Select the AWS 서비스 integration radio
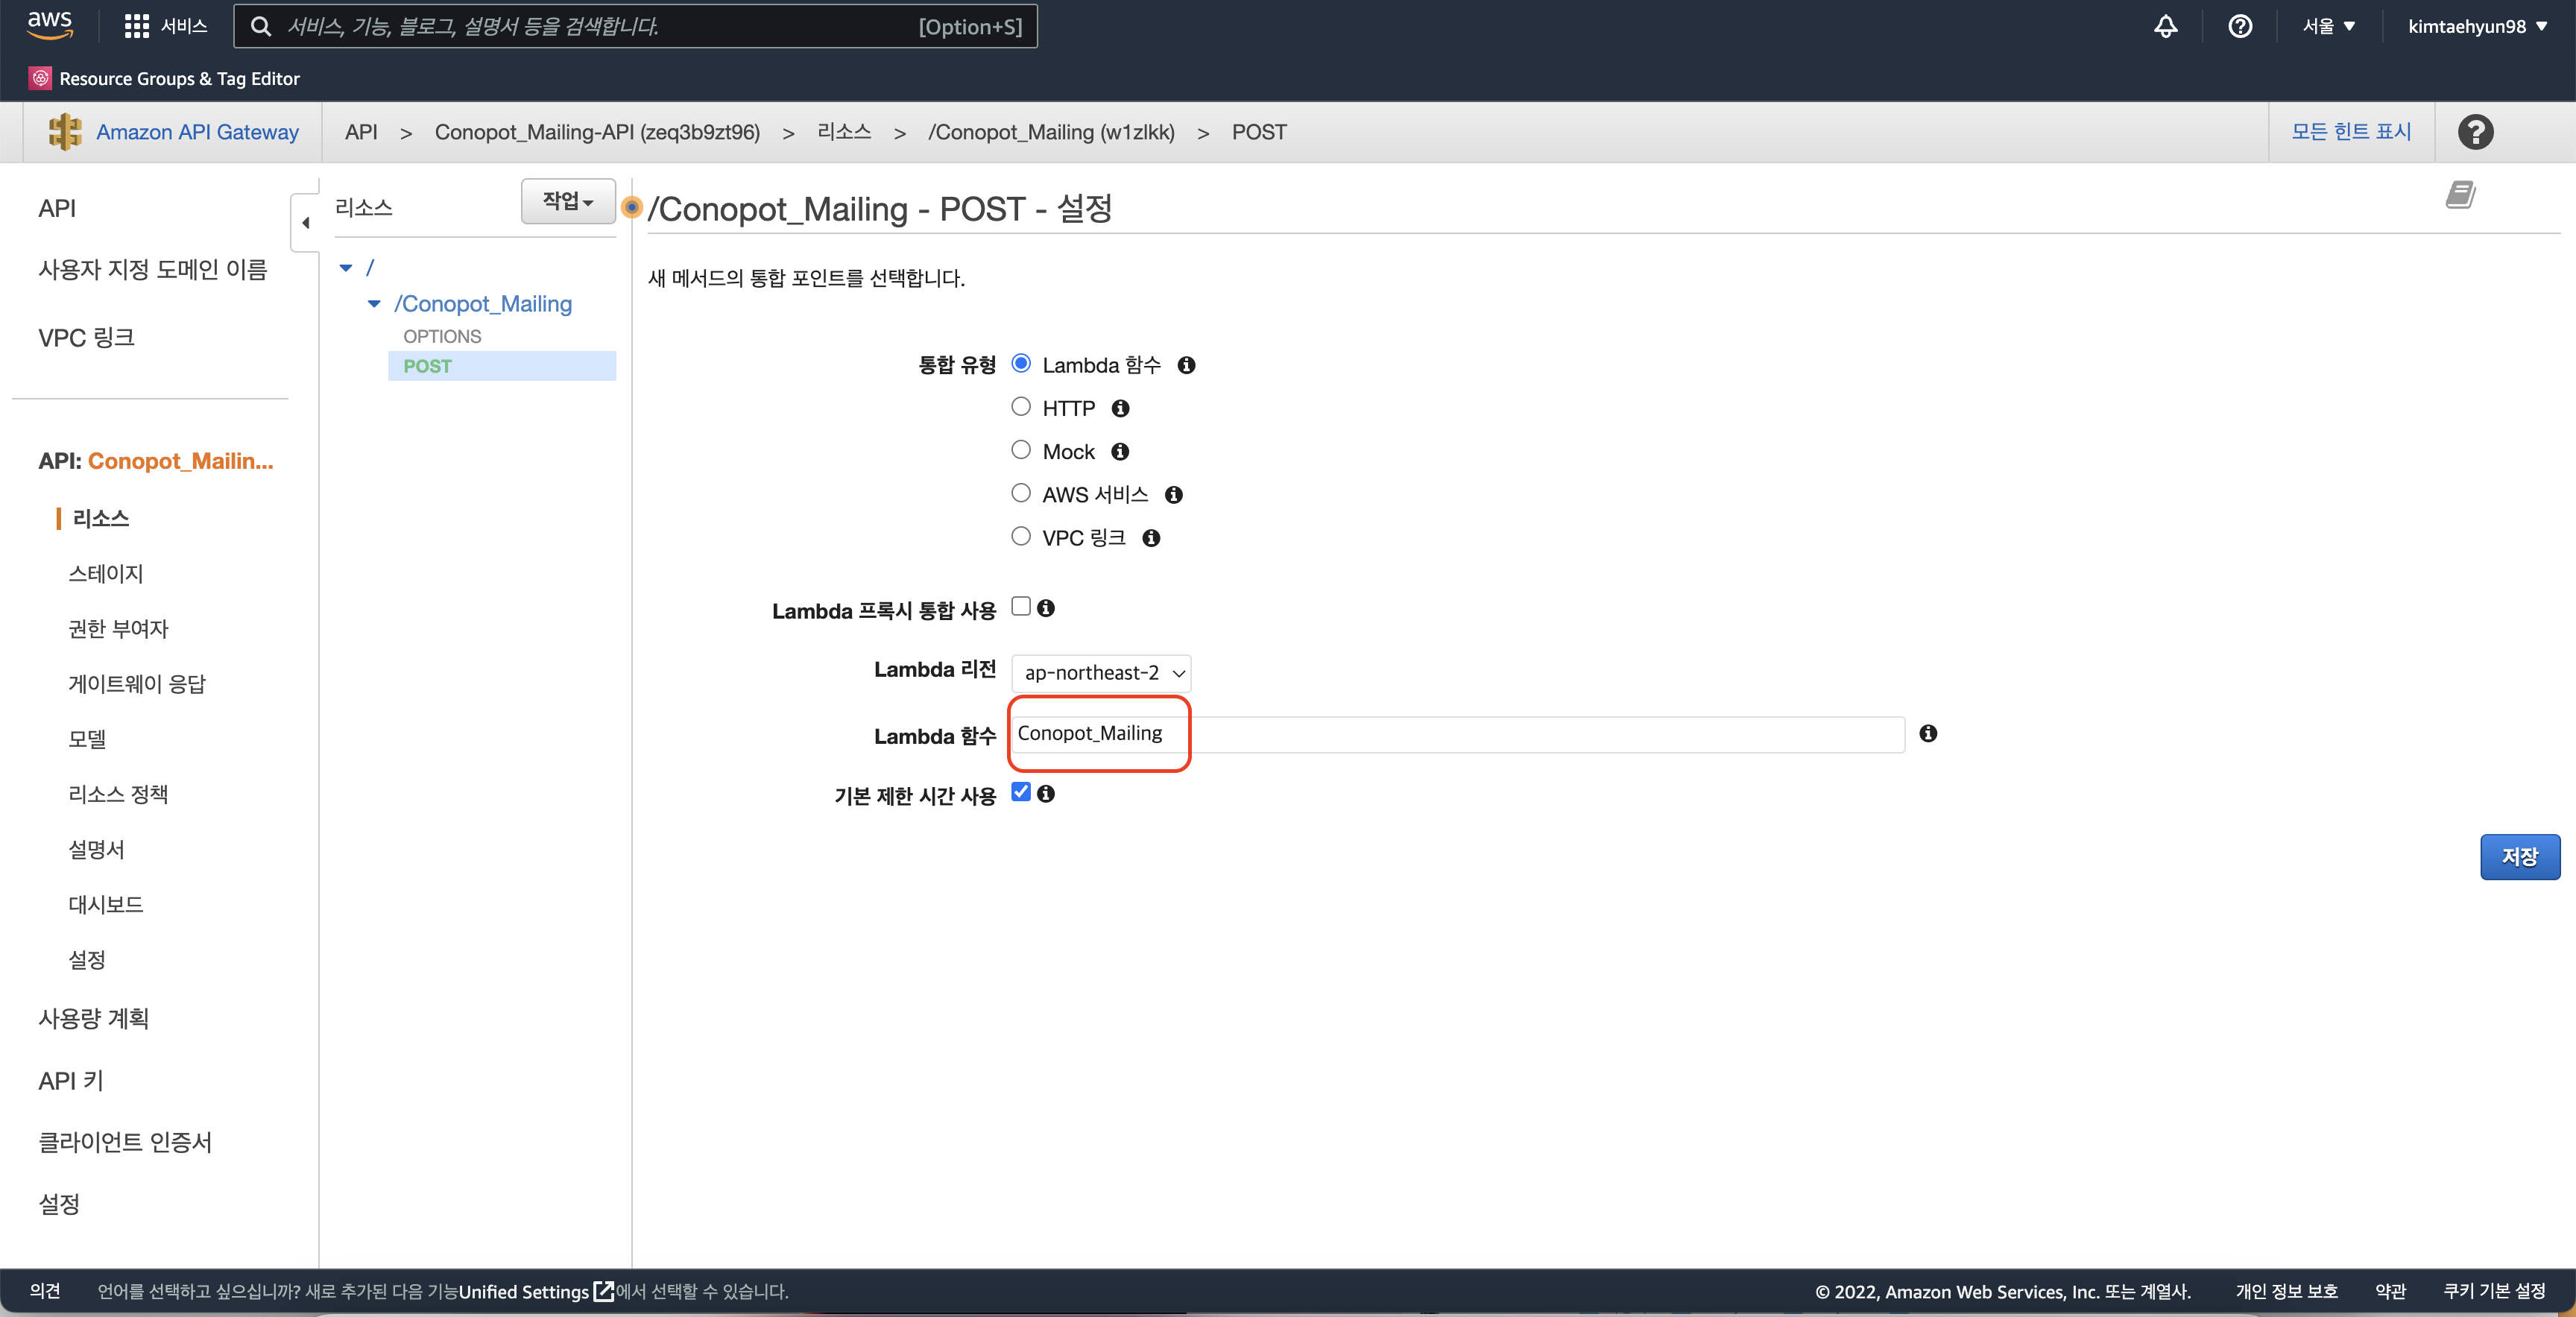This screenshot has height=1317, width=2576. tap(1020, 493)
